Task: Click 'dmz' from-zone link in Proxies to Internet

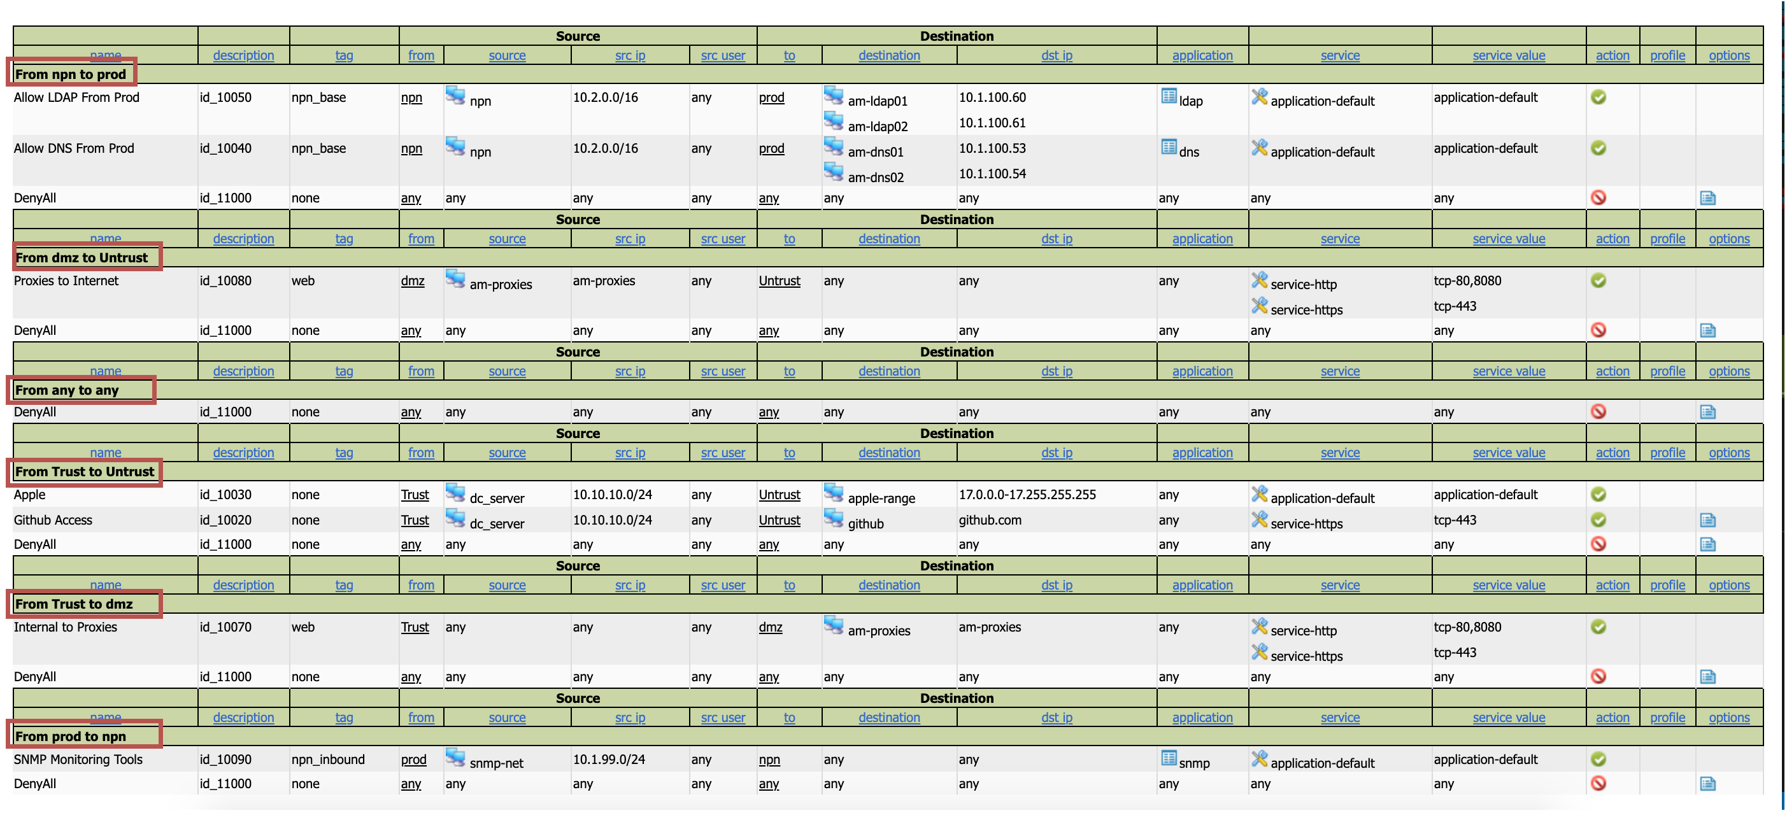Action: point(412,281)
